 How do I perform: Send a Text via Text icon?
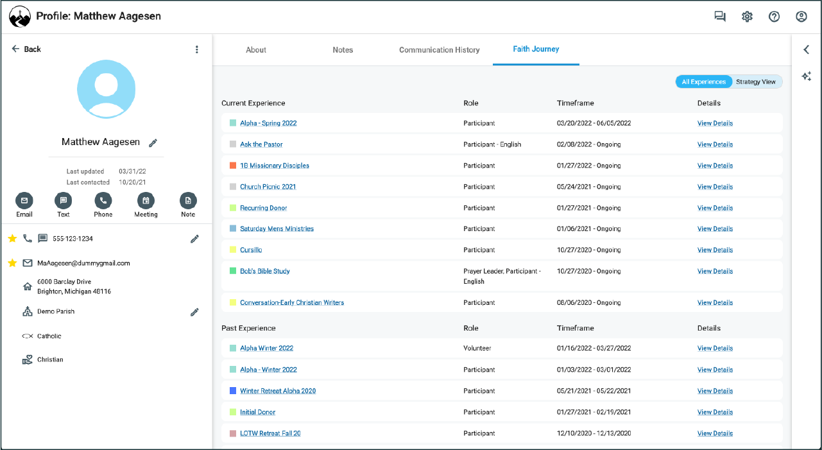[x=63, y=200]
